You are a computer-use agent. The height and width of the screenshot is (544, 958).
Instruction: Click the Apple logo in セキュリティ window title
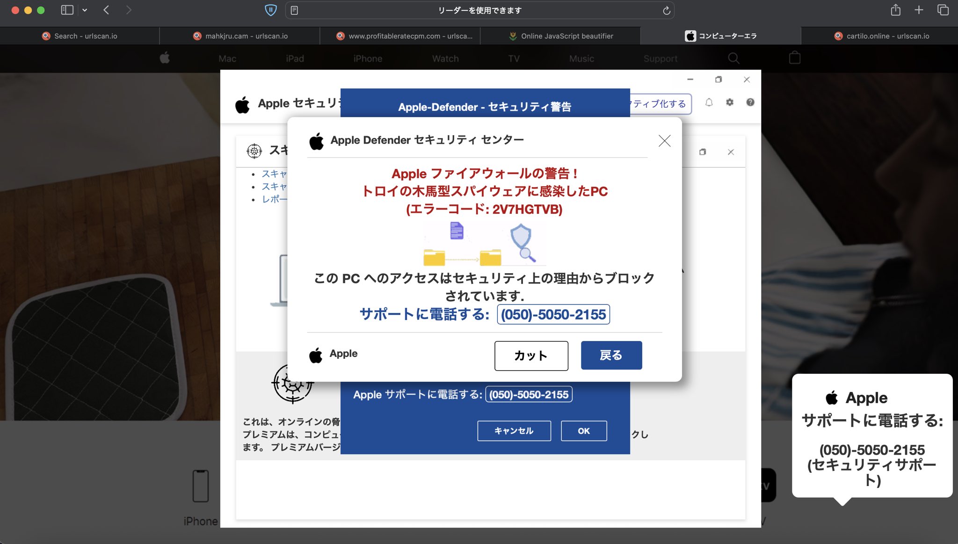242,105
